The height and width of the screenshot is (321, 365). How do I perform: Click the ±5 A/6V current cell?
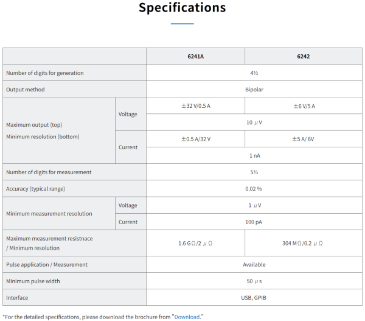[304, 139]
